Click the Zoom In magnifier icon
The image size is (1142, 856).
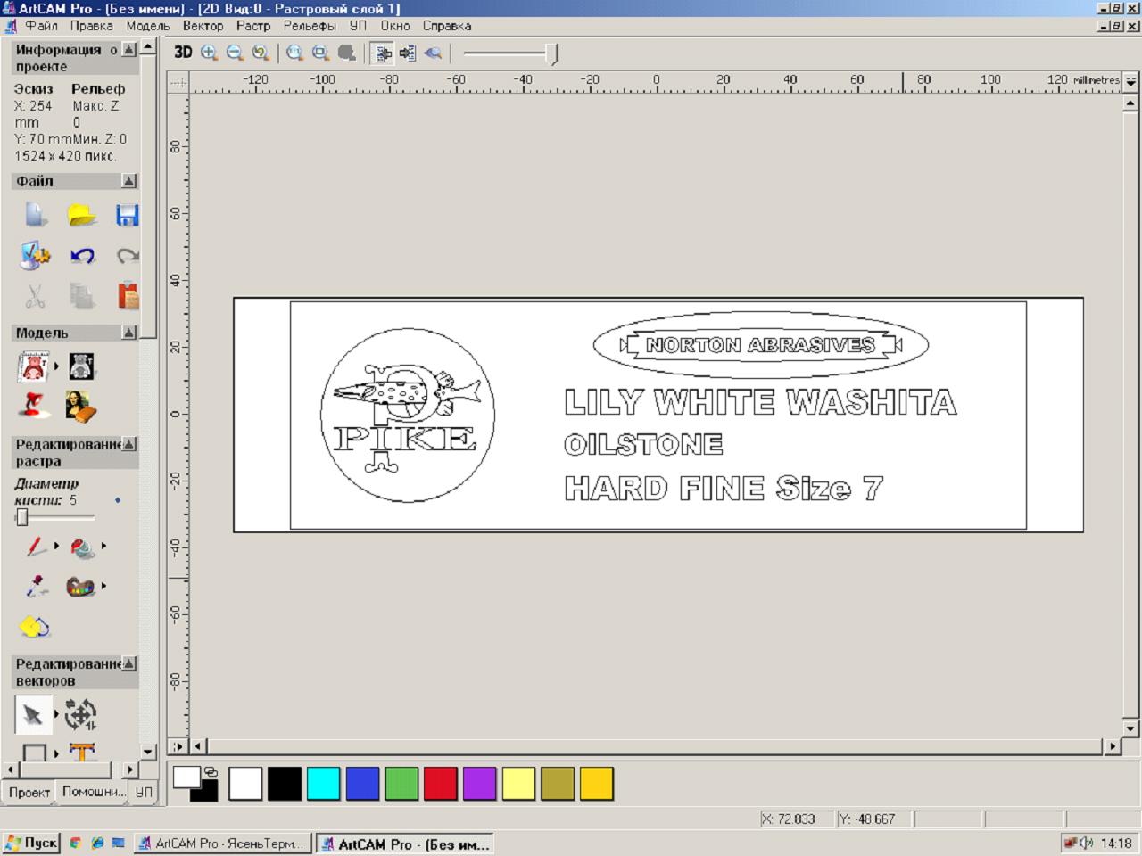(x=210, y=53)
